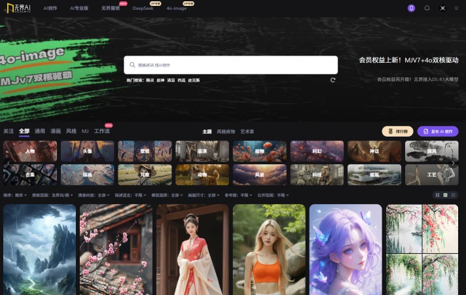Expand the 搜索范围 dropdown
The image size is (466, 295).
pyautogui.click(x=52, y=195)
